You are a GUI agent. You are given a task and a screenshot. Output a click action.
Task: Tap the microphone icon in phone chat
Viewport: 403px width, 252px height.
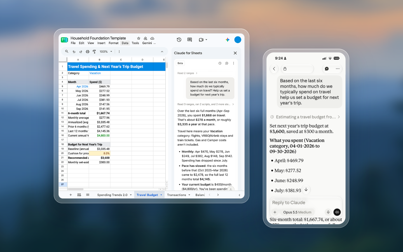328,212
